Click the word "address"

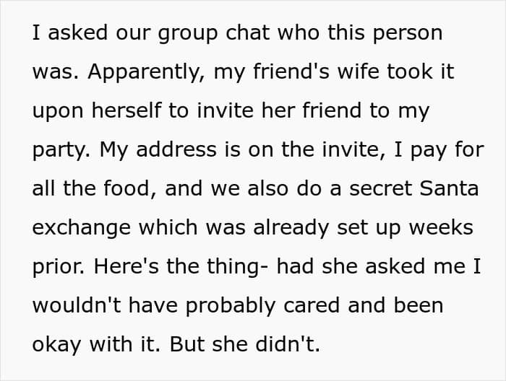(x=175, y=151)
